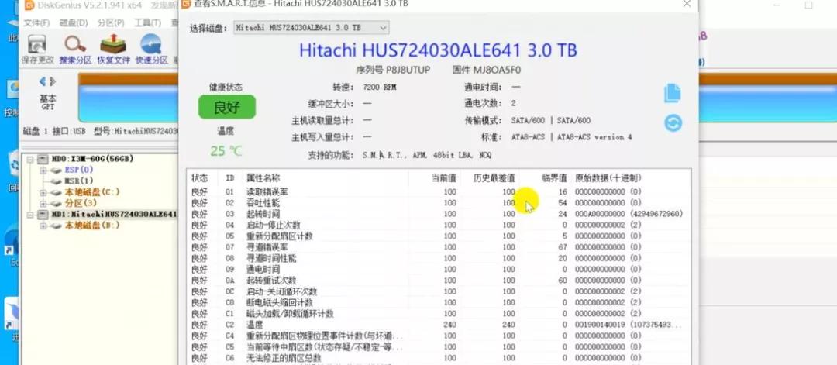Click the HD0 disk drive icon in tree
This screenshot has width=837, height=365.
pyautogui.click(x=43, y=159)
